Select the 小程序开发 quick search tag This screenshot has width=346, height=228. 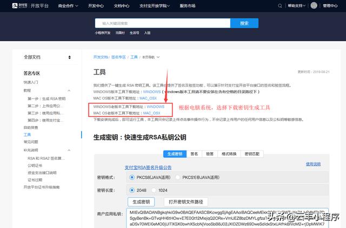tap(103, 32)
